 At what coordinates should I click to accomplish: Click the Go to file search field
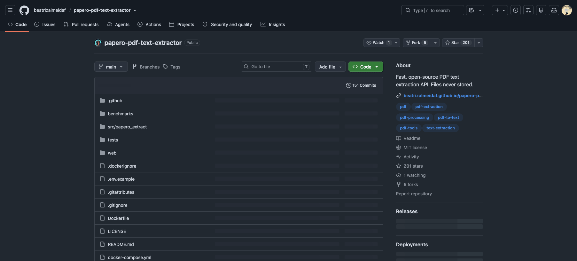coord(277,67)
